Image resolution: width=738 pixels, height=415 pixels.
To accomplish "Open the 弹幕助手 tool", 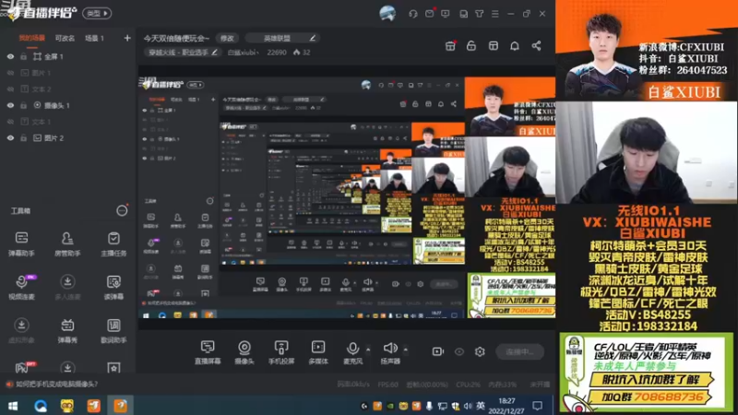I will 21,243.
